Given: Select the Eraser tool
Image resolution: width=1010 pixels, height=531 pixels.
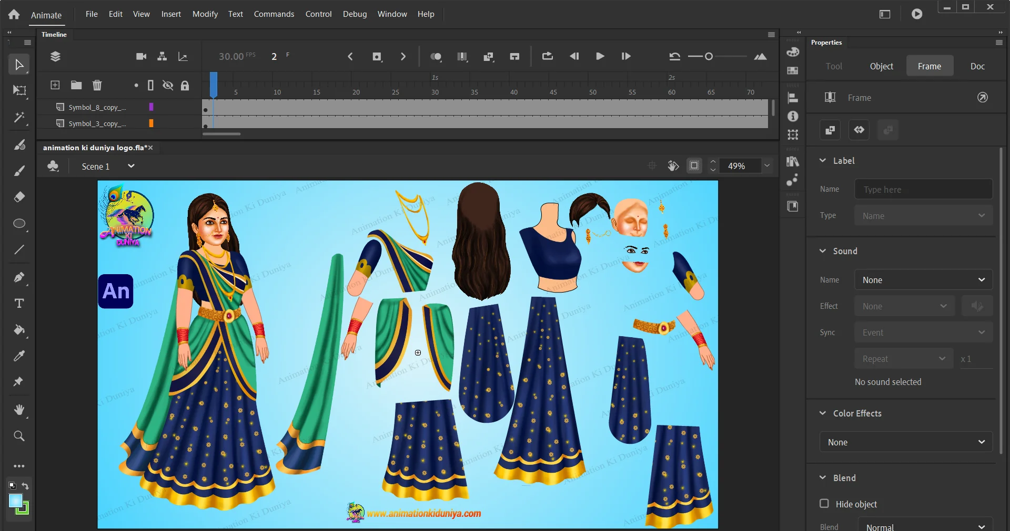Looking at the screenshot, I should [x=19, y=197].
